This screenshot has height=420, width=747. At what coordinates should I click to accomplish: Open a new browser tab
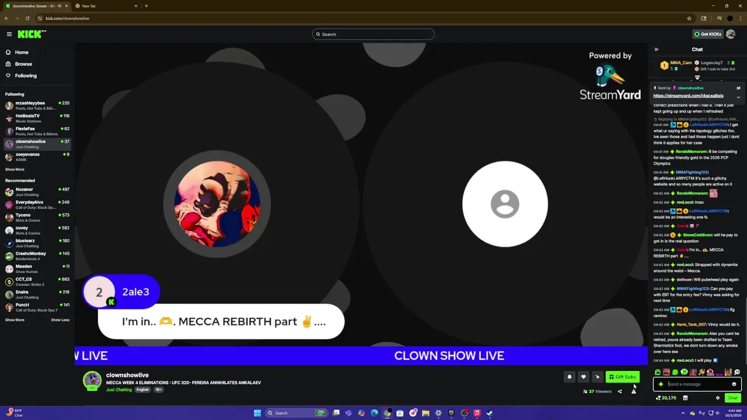[x=146, y=6]
